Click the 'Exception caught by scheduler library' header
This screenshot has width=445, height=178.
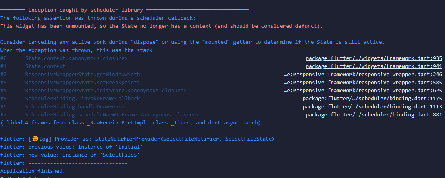pos(86,10)
